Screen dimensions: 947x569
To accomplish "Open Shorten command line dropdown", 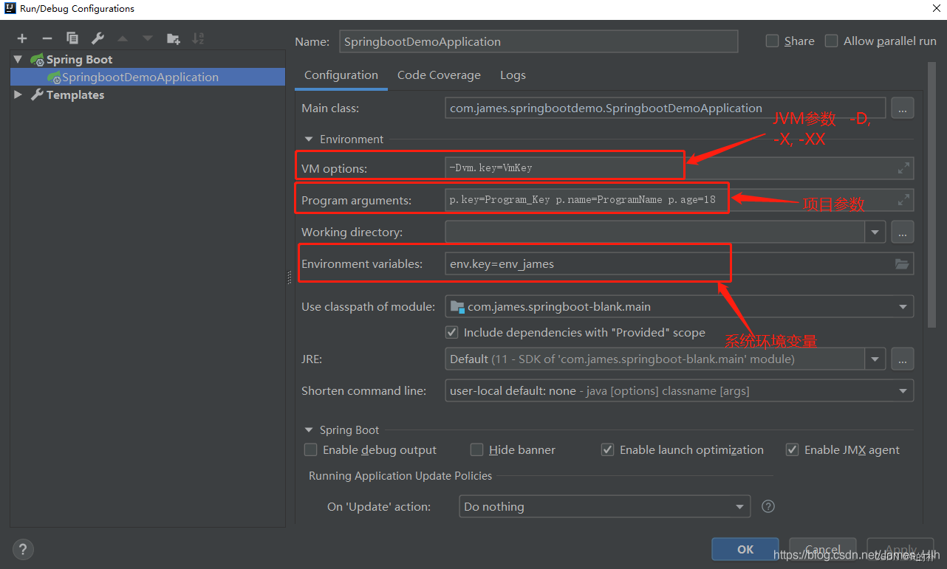I will [903, 391].
